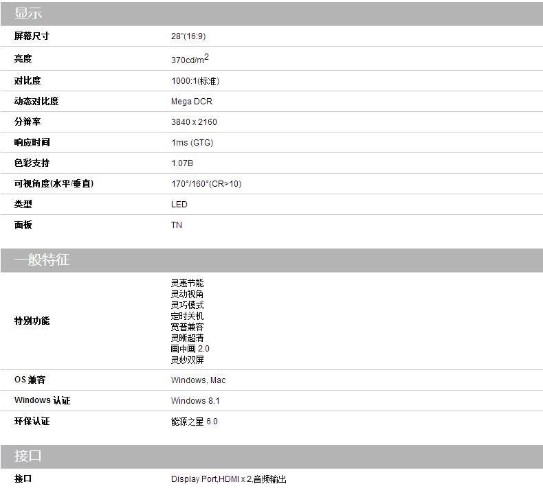Viewport: 543px width, 495px height.
Task: Click the 1ms (GTG) response time value
Action: pos(192,143)
